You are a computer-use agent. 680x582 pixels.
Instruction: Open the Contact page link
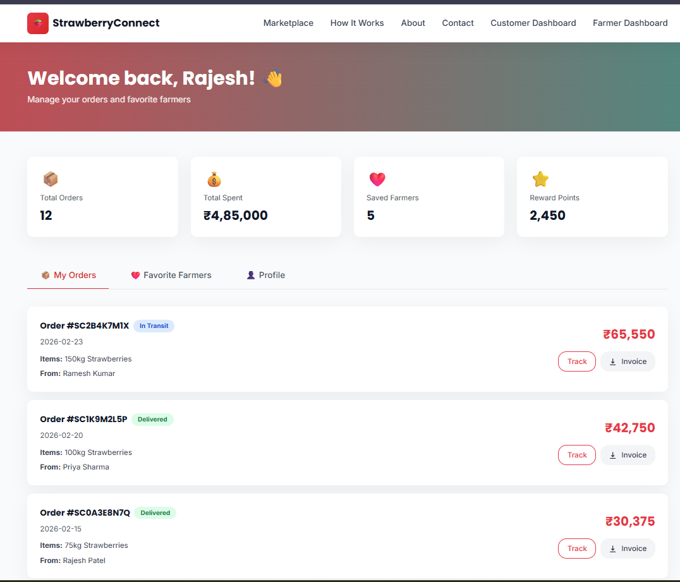pyautogui.click(x=458, y=23)
